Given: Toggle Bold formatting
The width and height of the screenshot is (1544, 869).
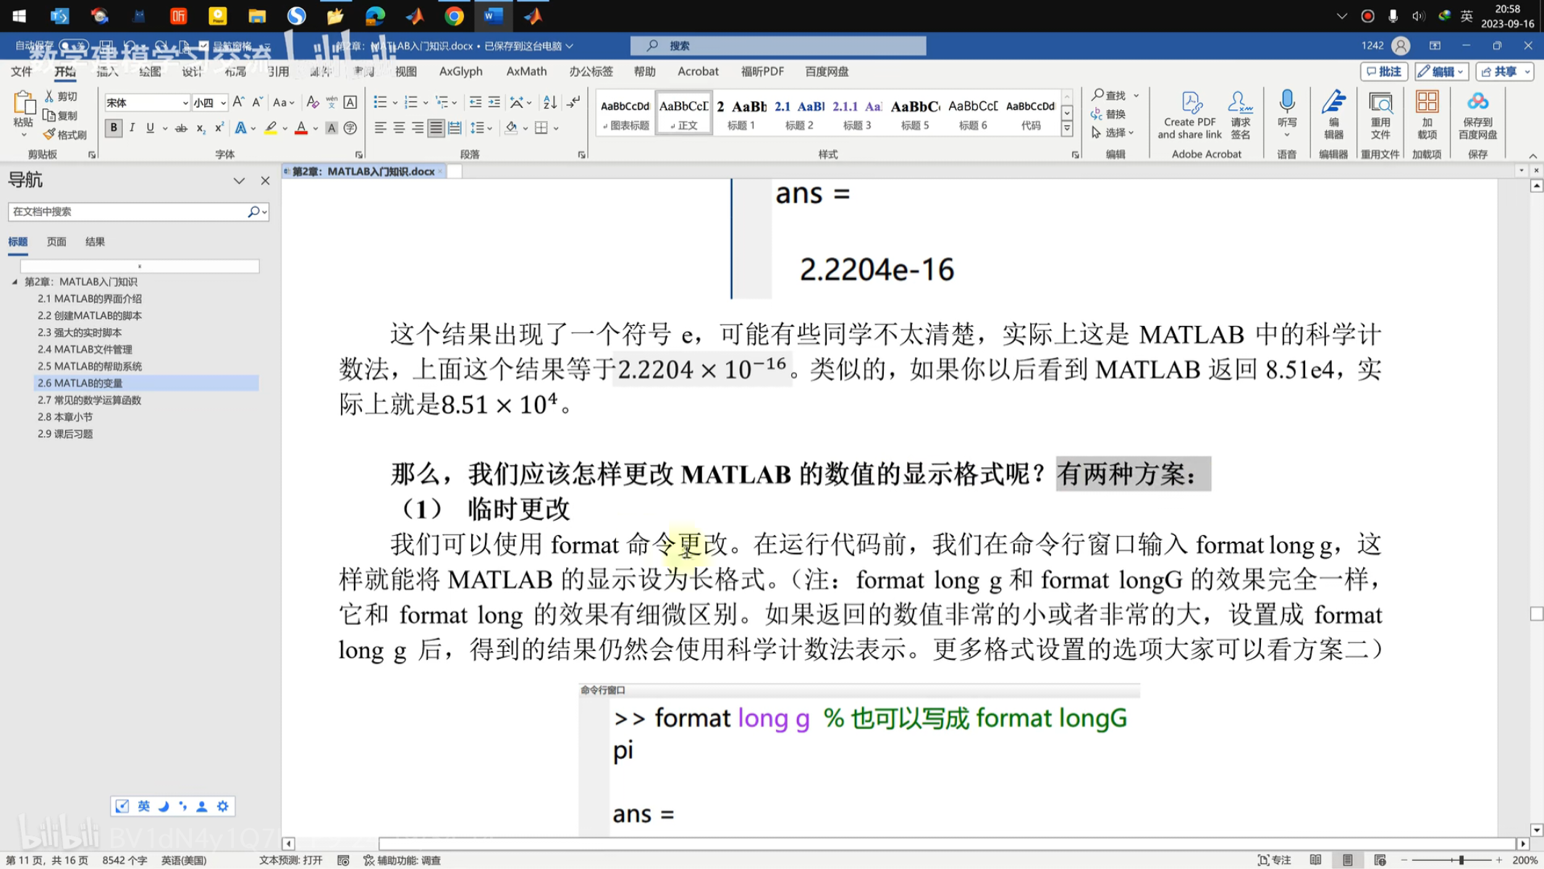Looking at the screenshot, I should [x=114, y=128].
